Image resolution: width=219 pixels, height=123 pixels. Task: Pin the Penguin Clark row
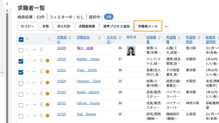tap(41, 83)
